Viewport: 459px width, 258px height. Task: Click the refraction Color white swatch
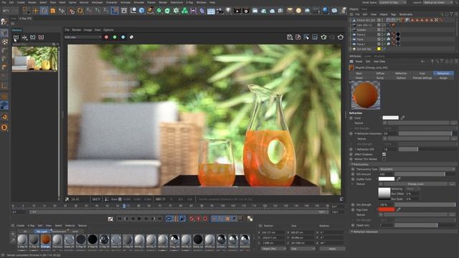(x=390, y=118)
